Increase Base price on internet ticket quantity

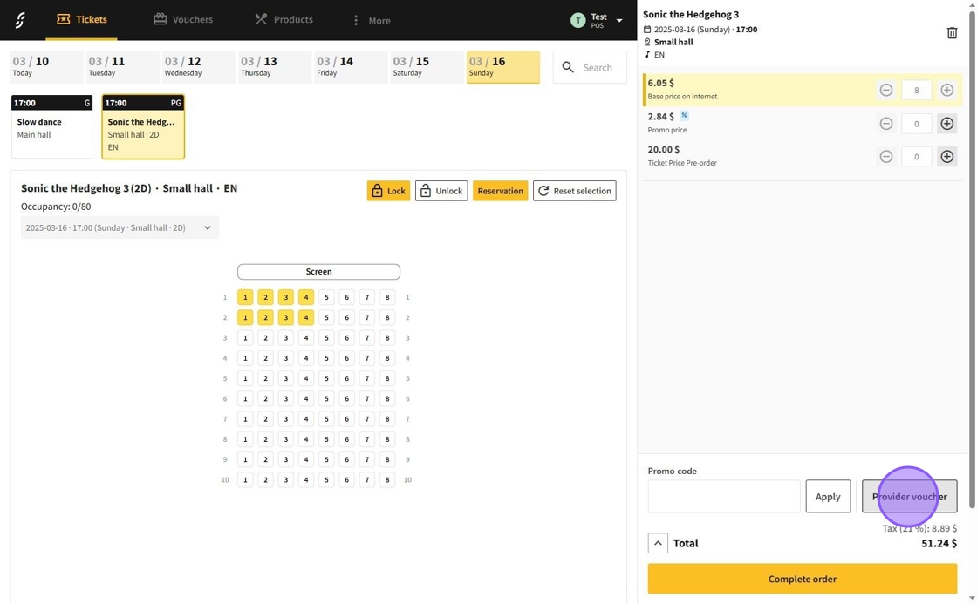click(x=946, y=90)
